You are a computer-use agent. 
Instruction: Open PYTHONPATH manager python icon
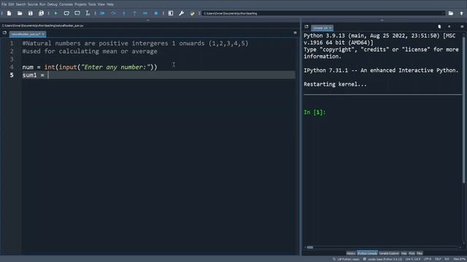point(192,13)
